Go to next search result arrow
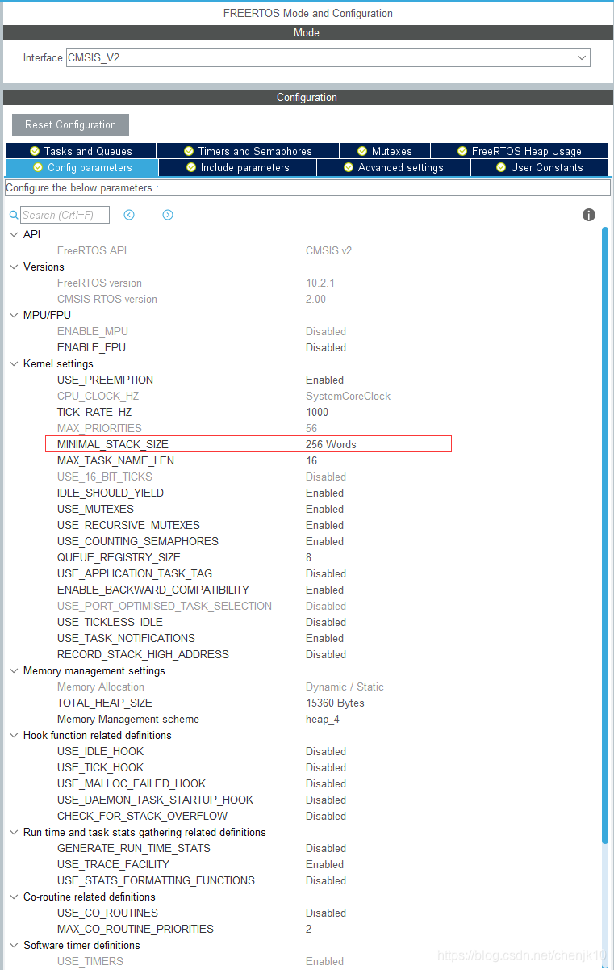 coord(168,215)
